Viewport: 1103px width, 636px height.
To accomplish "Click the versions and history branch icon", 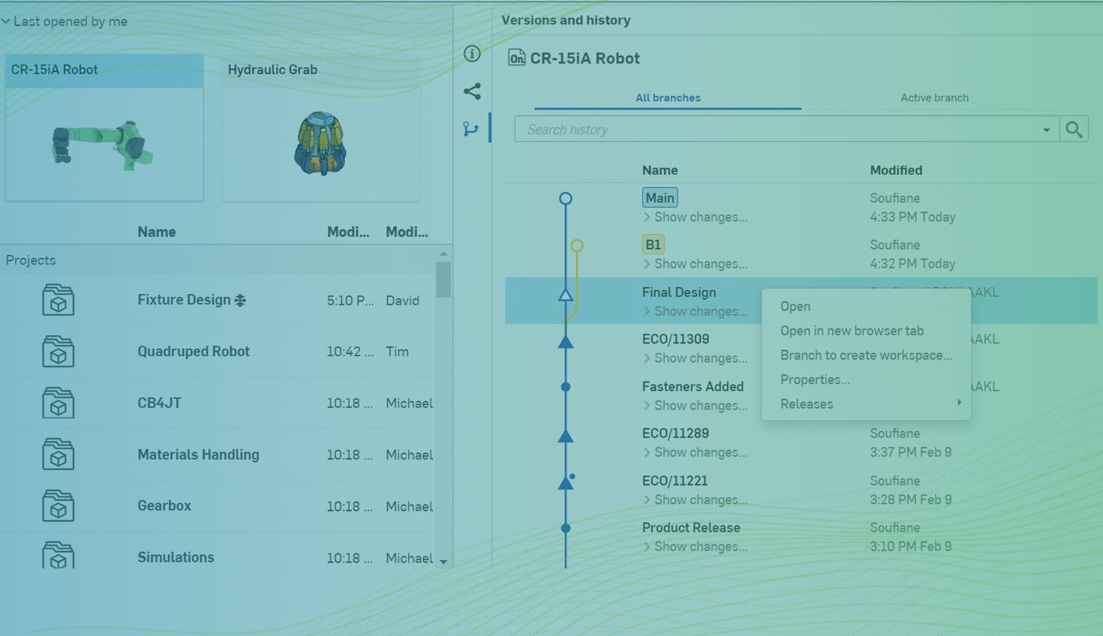I will [x=471, y=129].
